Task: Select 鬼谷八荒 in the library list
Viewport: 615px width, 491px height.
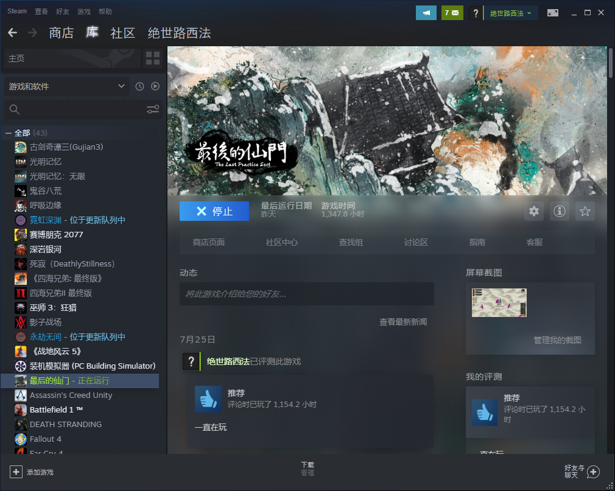Action: pyautogui.click(x=46, y=191)
